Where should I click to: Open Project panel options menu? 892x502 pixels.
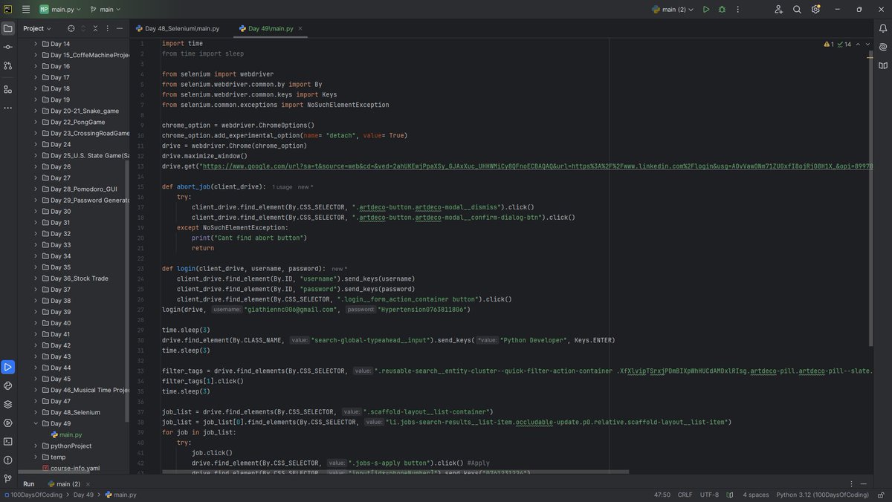(107, 28)
